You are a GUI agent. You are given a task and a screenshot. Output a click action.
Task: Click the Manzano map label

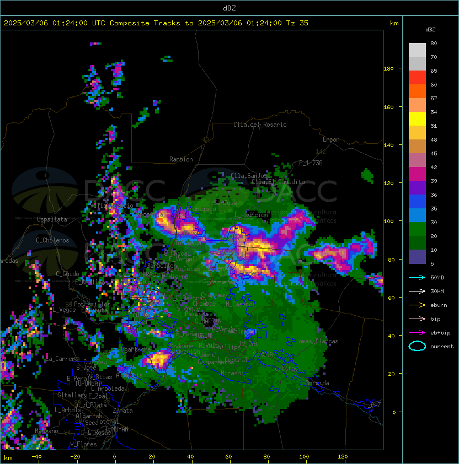[x=46, y=431]
